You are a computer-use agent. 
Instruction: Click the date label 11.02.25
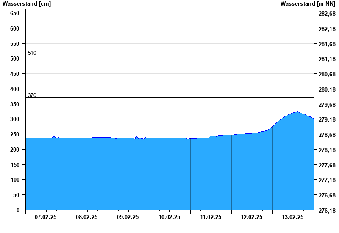(x=211, y=217)
